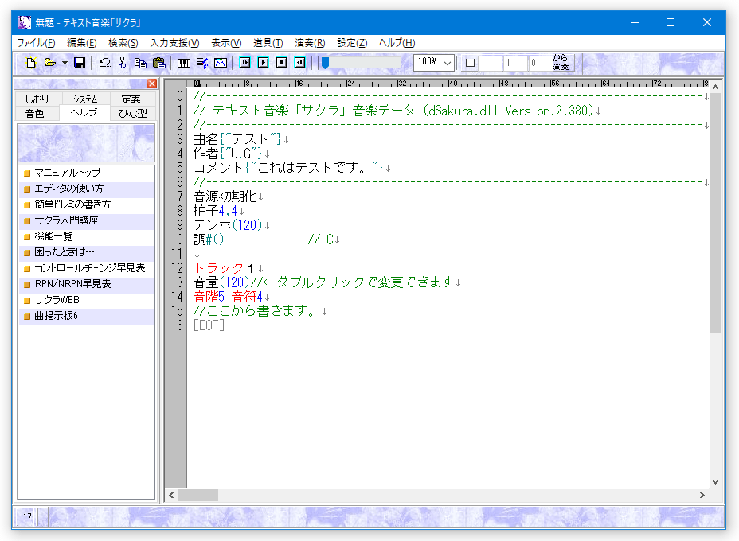Stop playback with the stop button

282,63
